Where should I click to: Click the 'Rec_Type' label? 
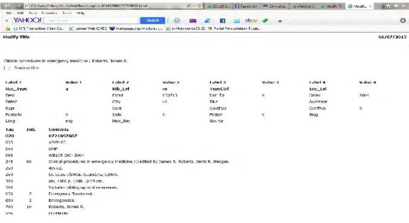[x=16, y=89]
